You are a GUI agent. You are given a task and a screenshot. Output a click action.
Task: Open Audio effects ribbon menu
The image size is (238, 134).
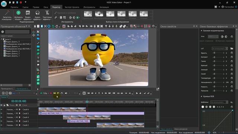point(37,15)
